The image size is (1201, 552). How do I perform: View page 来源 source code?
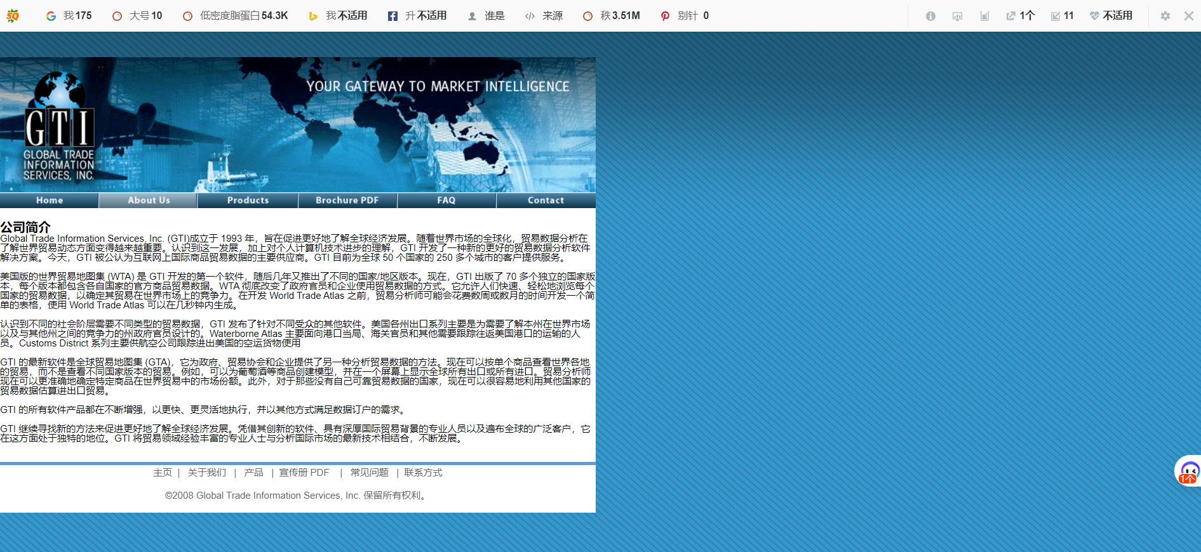(x=544, y=16)
